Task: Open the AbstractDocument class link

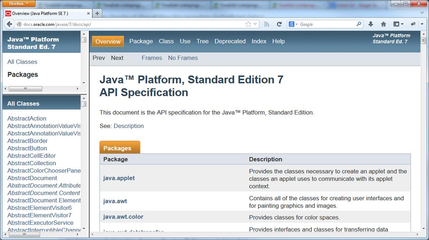Action: point(32,178)
